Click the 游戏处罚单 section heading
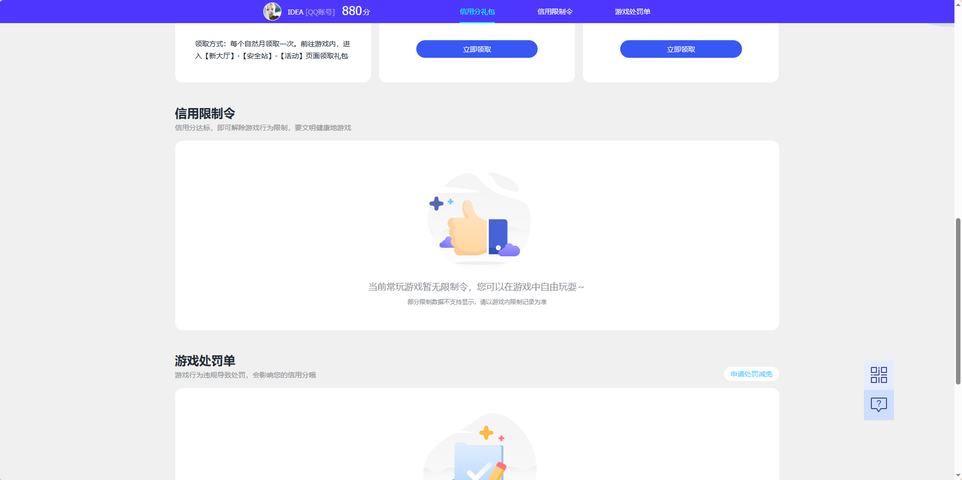 [x=204, y=361]
